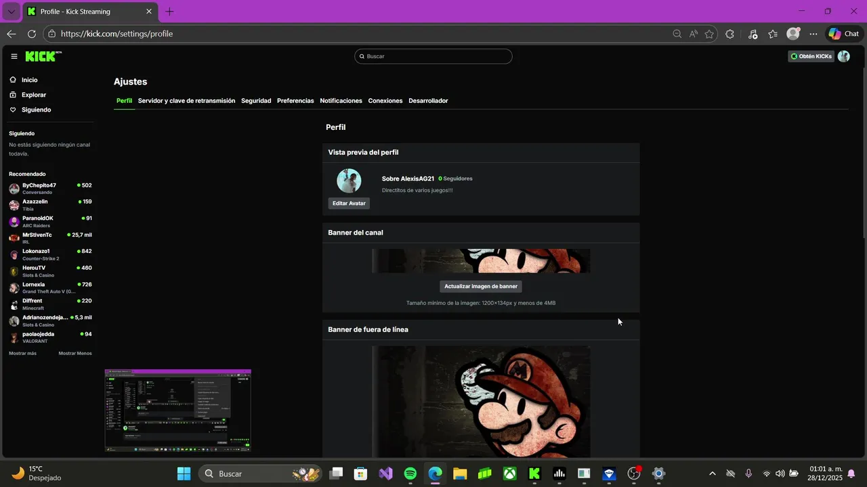Reload the page
The height and width of the screenshot is (487, 867).
tap(32, 34)
